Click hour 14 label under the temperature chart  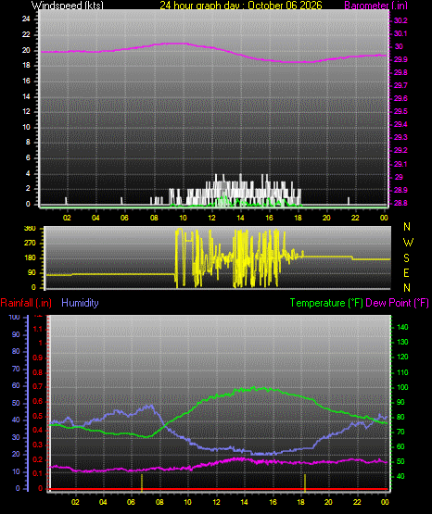coord(244,502)
